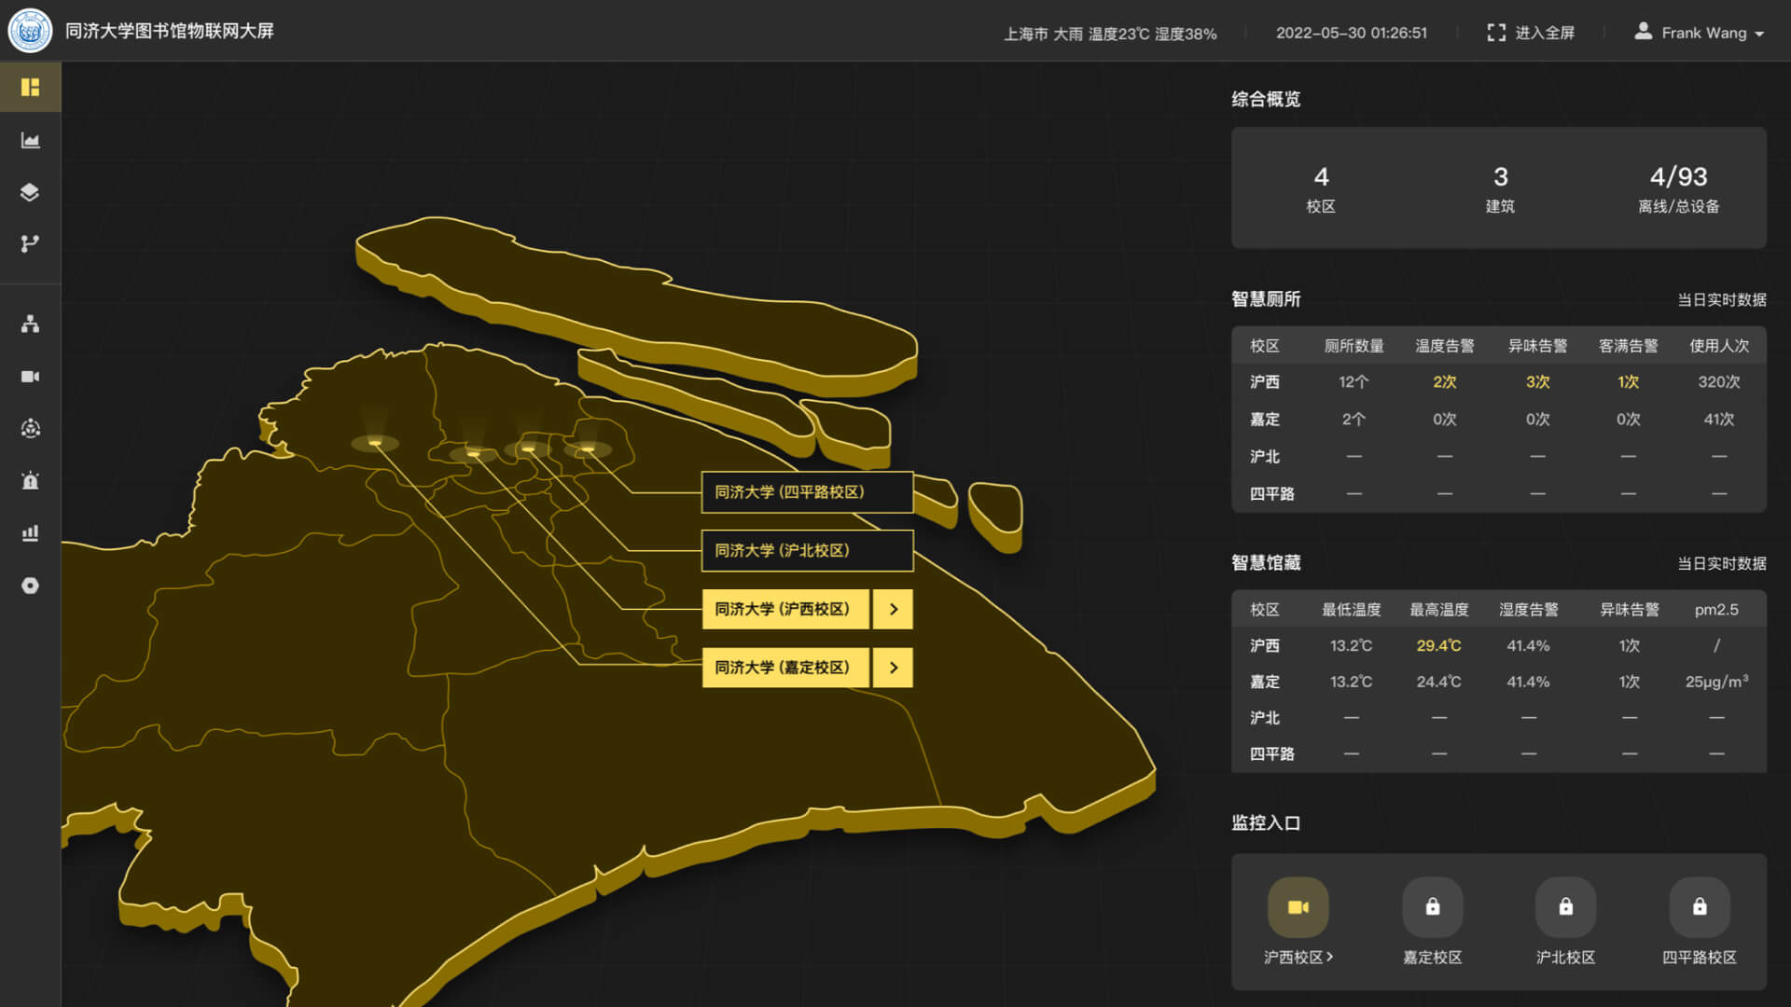Open the video camera sidebar icon
This screenshot has height=1007, width=1791.
coord(30,377)
